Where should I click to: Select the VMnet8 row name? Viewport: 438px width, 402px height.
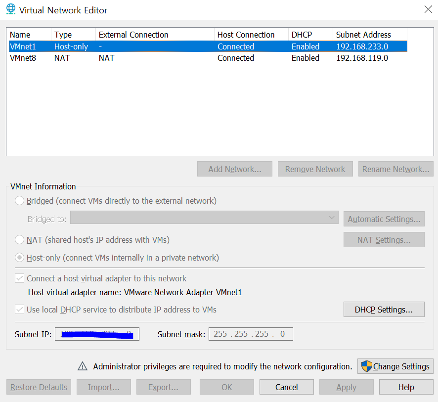(23, 58)
